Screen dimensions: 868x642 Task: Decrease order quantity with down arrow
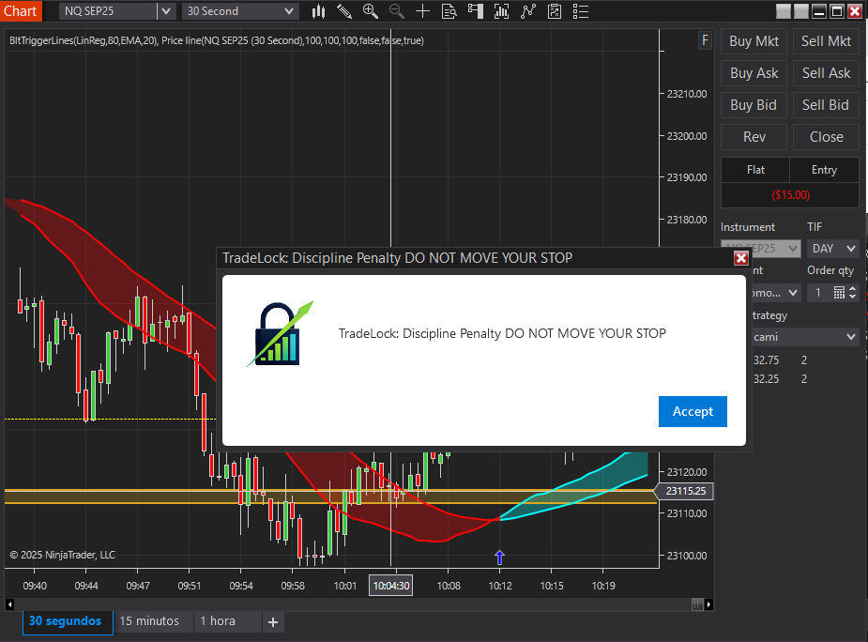coord(852,297)
